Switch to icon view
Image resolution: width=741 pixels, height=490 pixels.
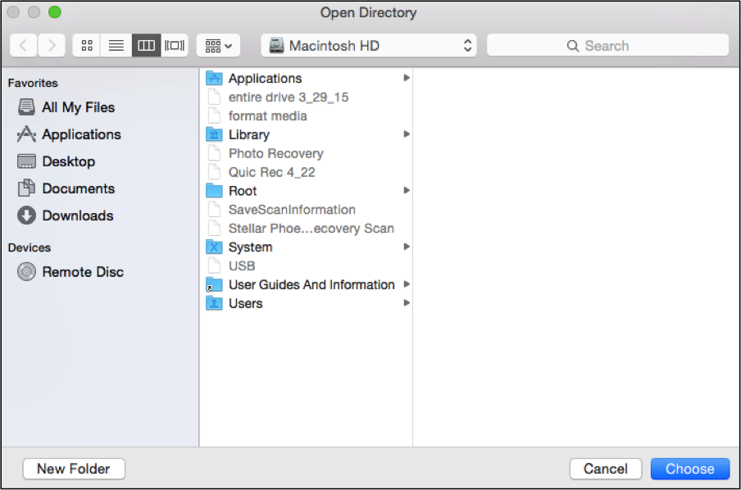click(87, 46)
